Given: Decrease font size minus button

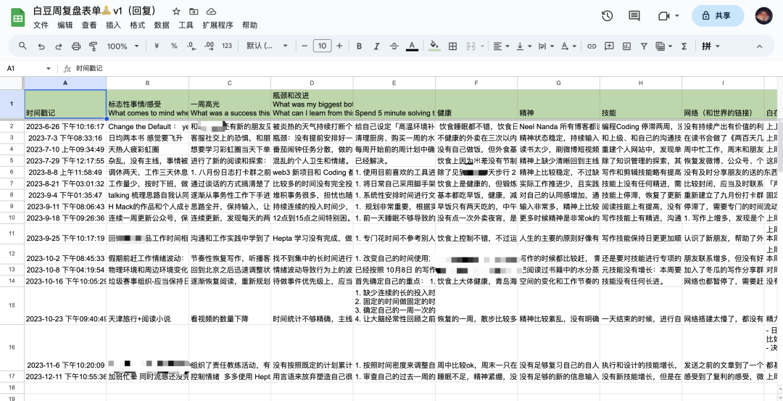Looking at the screenshot, I should (304, 46).
